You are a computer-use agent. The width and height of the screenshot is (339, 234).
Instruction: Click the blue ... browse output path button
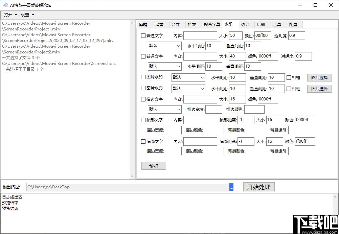tap(231, 187)
